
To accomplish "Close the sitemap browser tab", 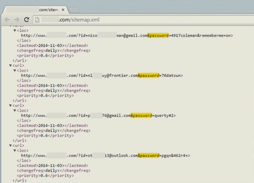I will coord(63,10).
